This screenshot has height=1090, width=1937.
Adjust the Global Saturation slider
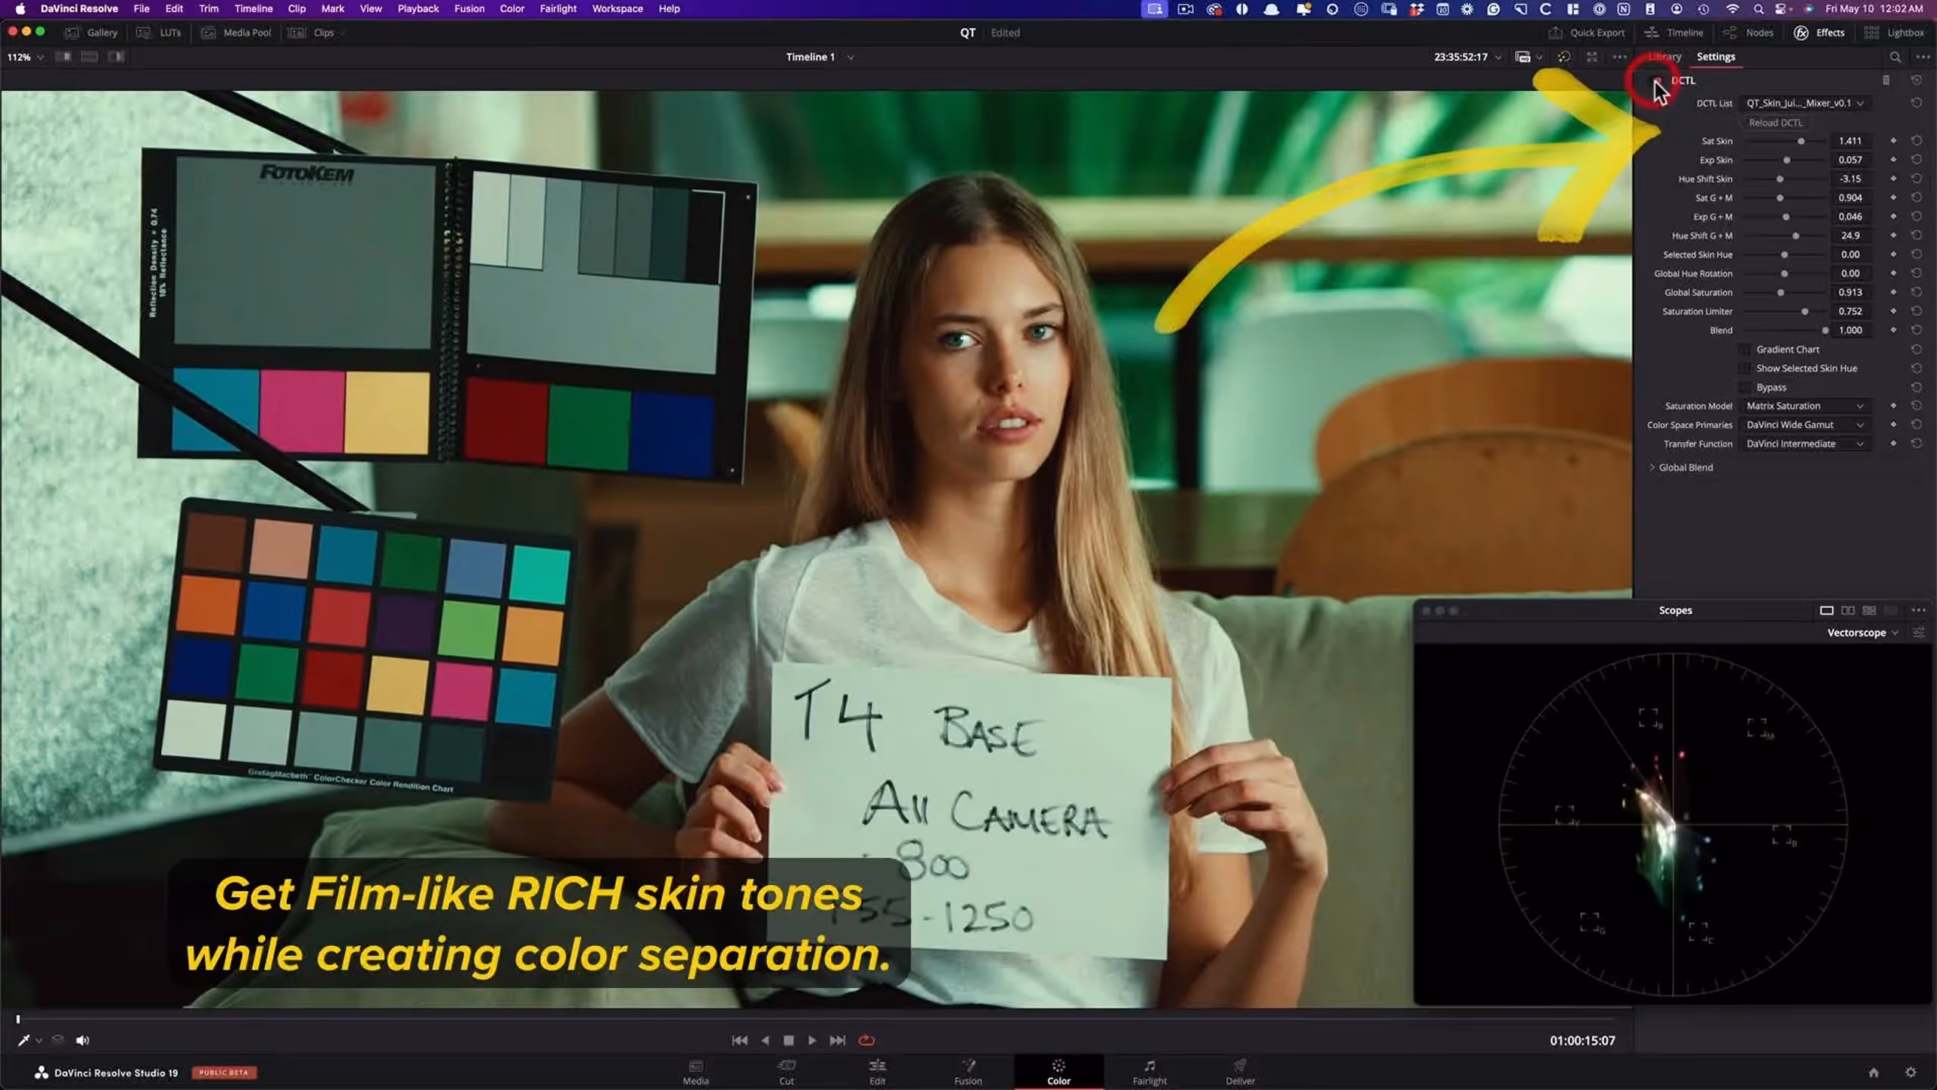click(x=1780, y=292)
